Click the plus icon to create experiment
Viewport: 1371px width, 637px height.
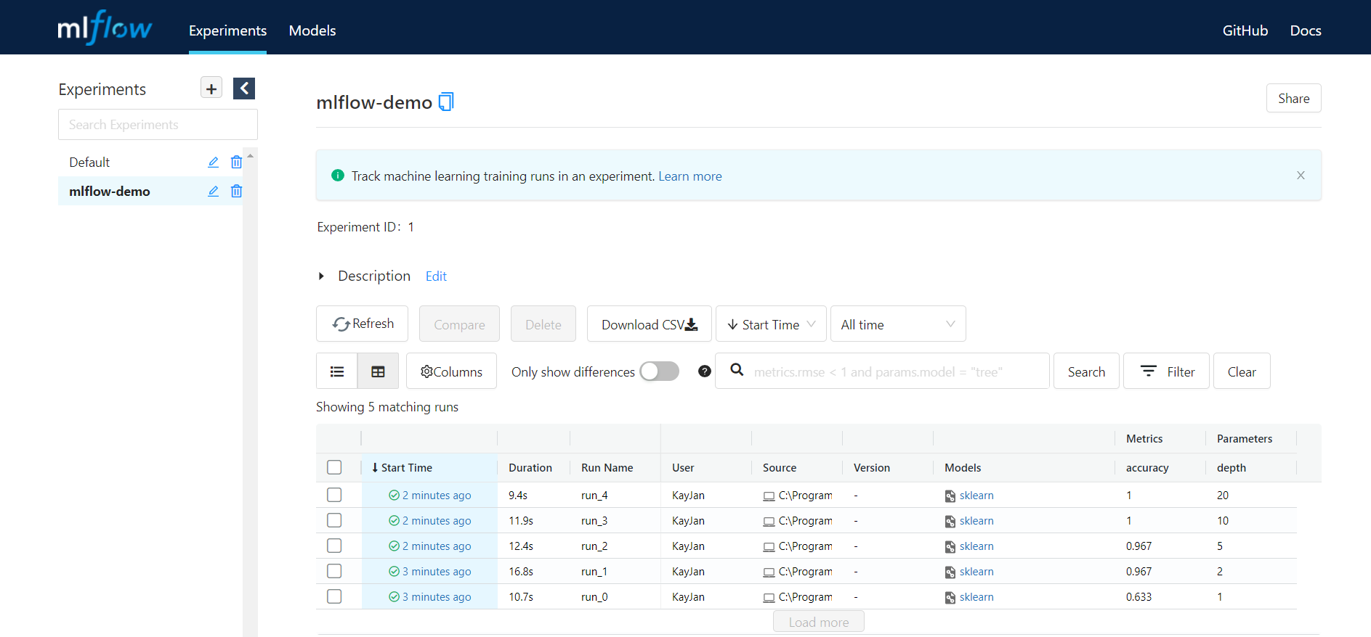tap(211, 89)
